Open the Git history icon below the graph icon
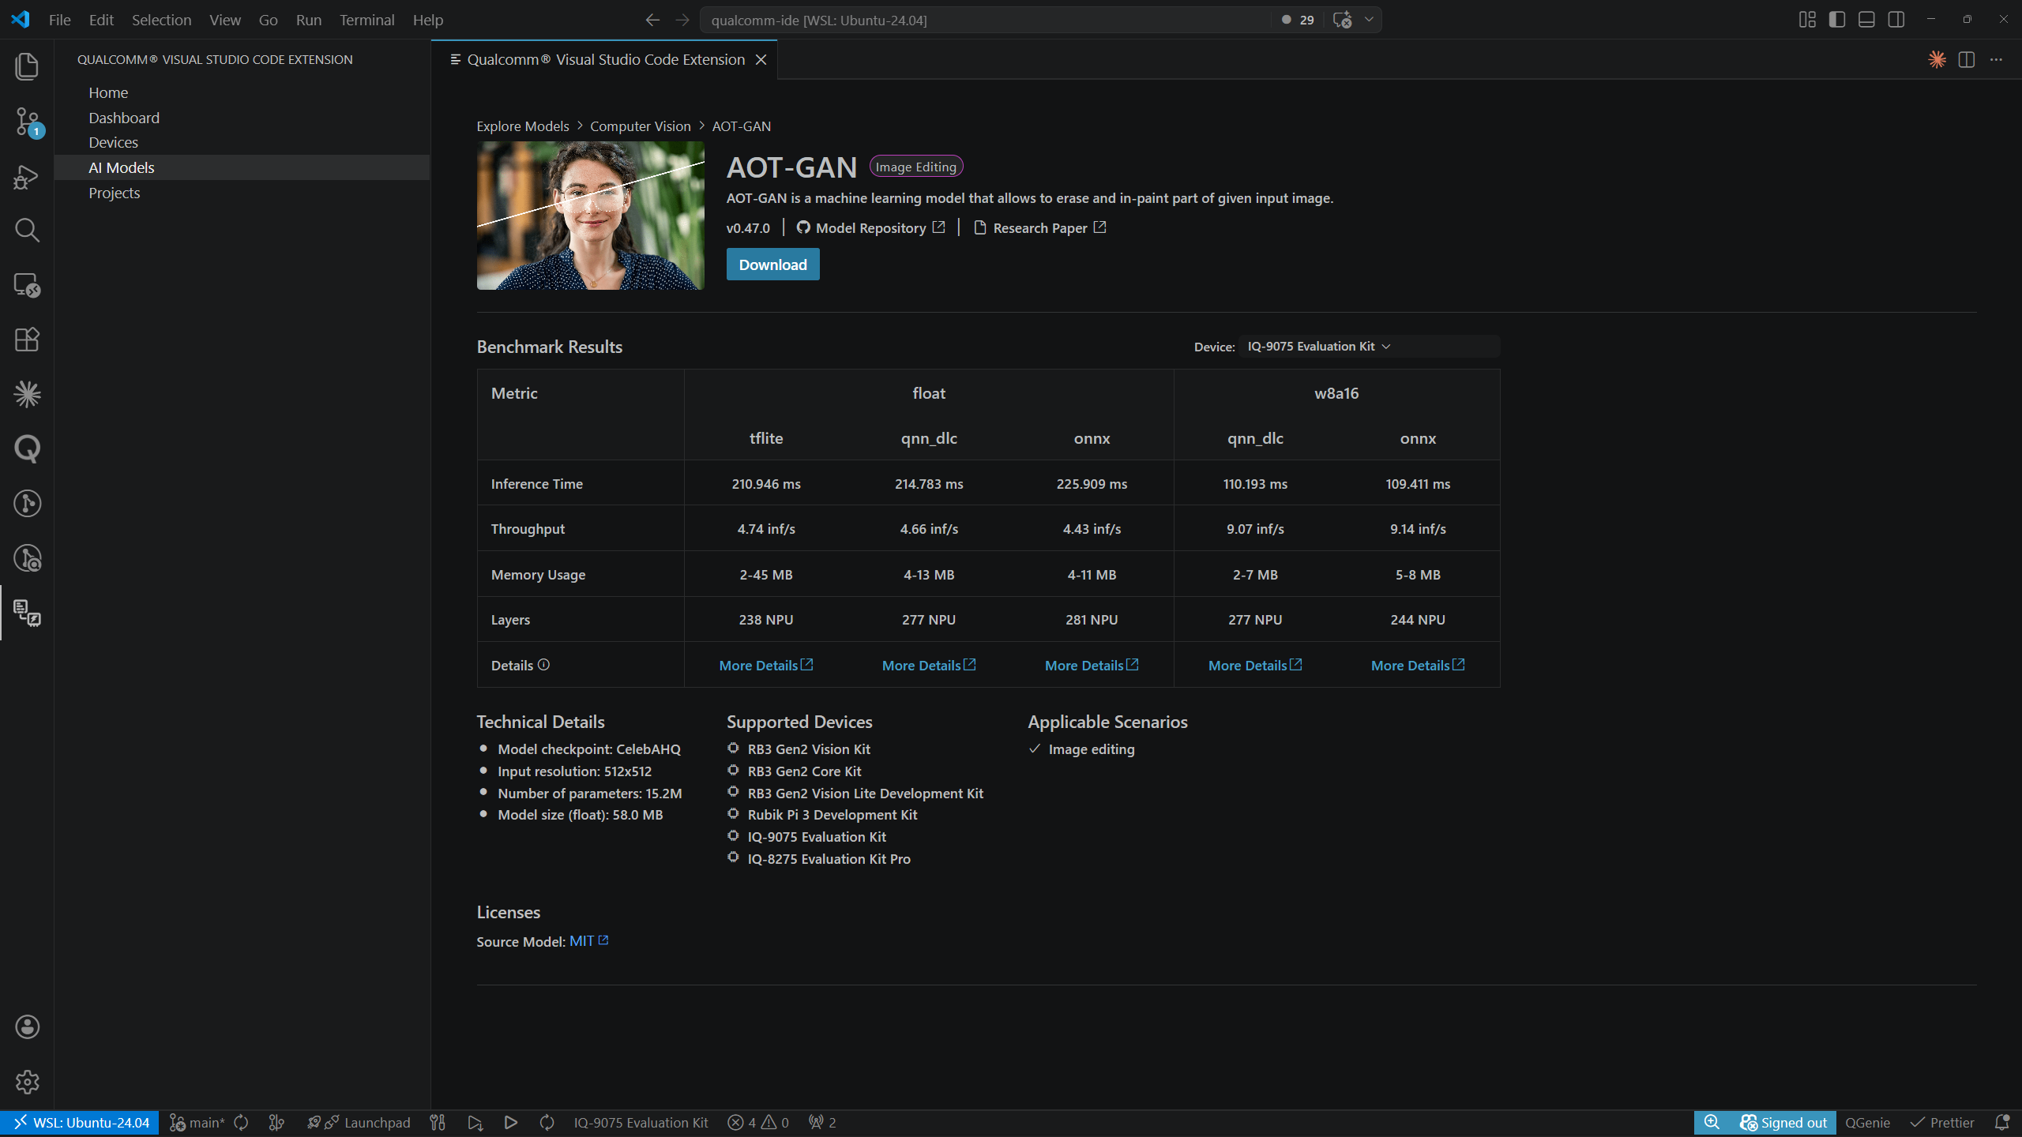 27,558
